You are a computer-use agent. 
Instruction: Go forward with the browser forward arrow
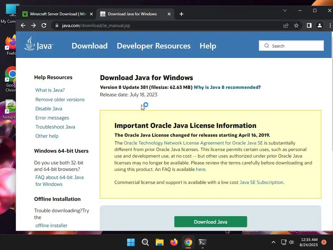pyautogui.click(x=33, y=25)
